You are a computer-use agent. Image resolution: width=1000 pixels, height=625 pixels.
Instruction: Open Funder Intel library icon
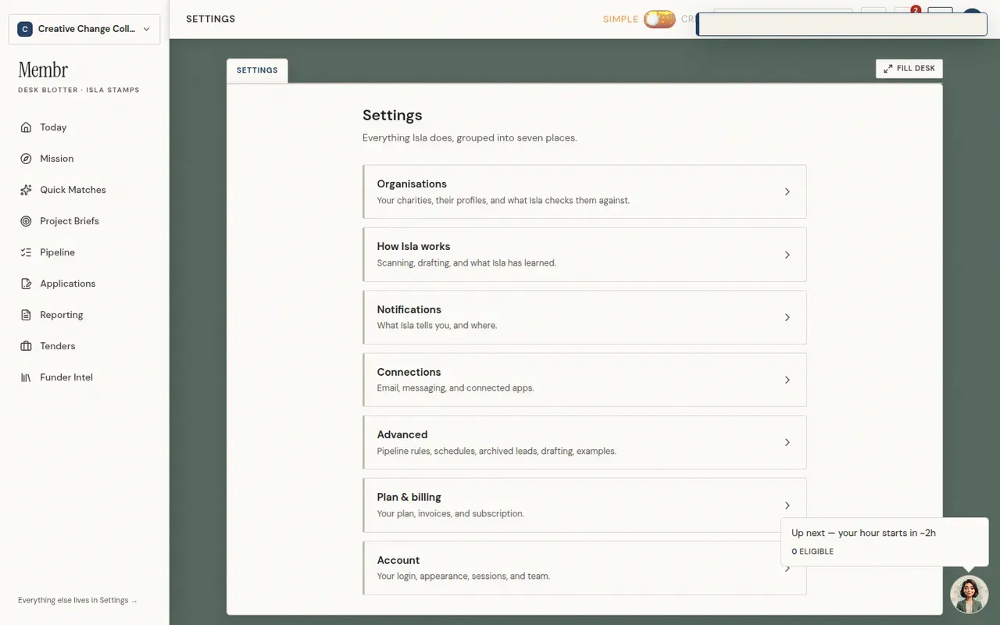[x=26, y=377]
